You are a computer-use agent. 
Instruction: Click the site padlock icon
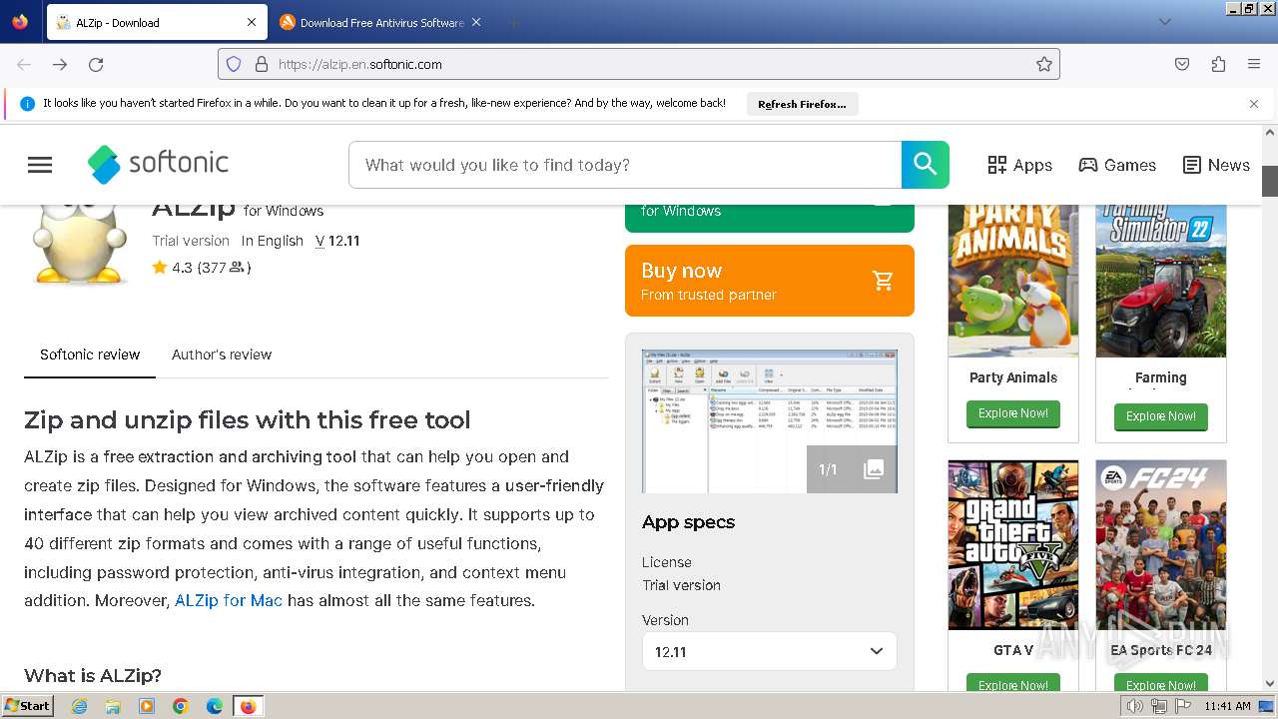pyautogui.click(x=262, y=64)
